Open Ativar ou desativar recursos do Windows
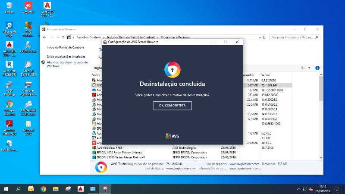Screen dimensions: 345x194 67,64
